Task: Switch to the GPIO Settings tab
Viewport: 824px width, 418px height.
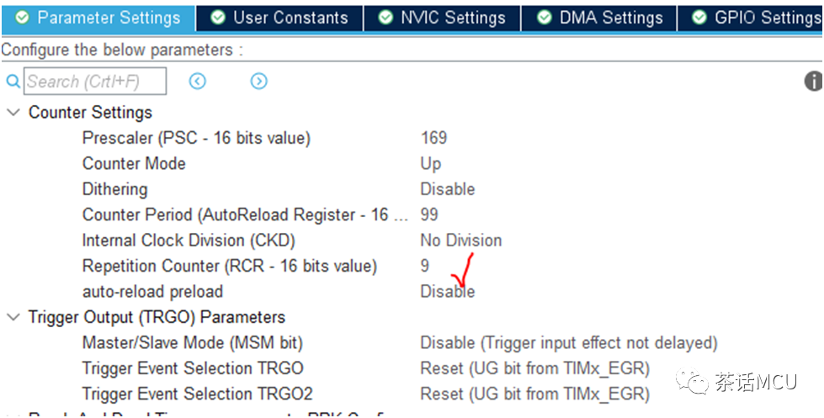Action: pyautogui.click(x=752, y=18)
